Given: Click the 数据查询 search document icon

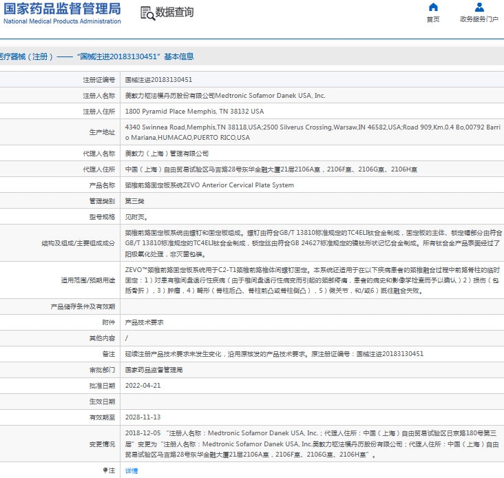Looking at the screenshot, I should click(148, 13).
